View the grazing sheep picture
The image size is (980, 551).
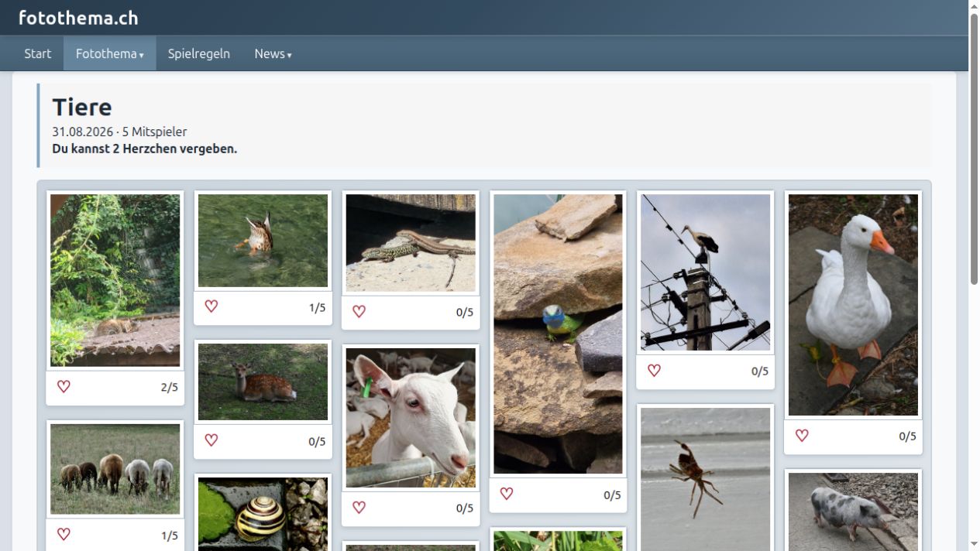coord(115,469)
